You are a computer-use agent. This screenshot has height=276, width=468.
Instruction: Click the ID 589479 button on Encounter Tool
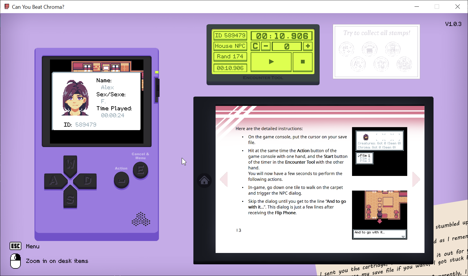(x=230, y=36)
